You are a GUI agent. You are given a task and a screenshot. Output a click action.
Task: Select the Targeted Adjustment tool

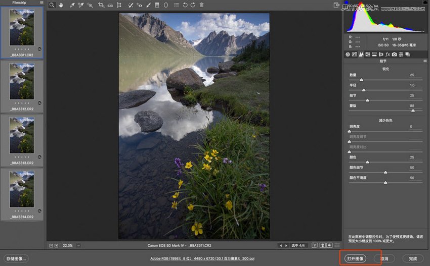click(x=90, y=5)
